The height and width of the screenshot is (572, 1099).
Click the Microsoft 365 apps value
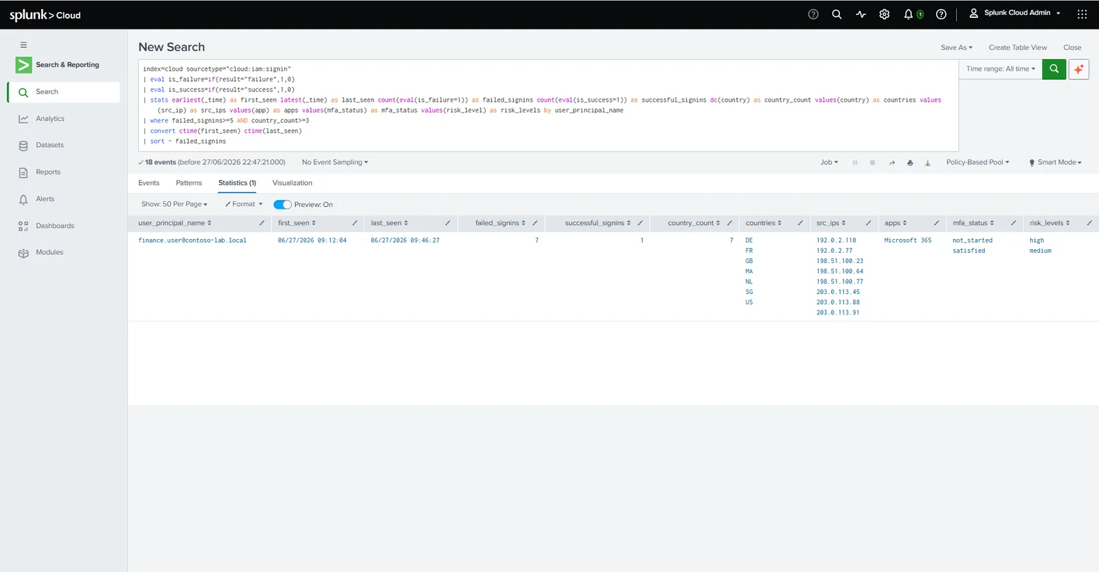click(x=908, y=240)
